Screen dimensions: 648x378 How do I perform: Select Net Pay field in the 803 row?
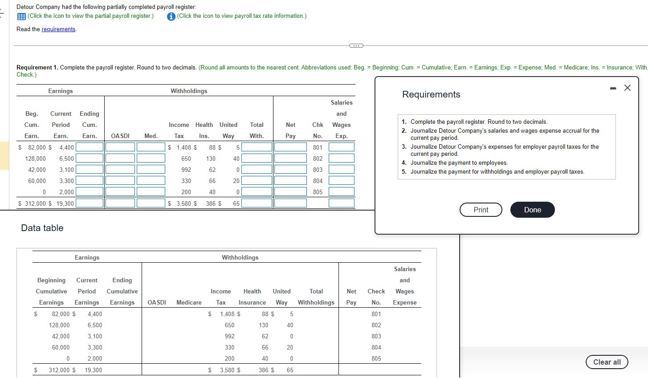point(290,169)
